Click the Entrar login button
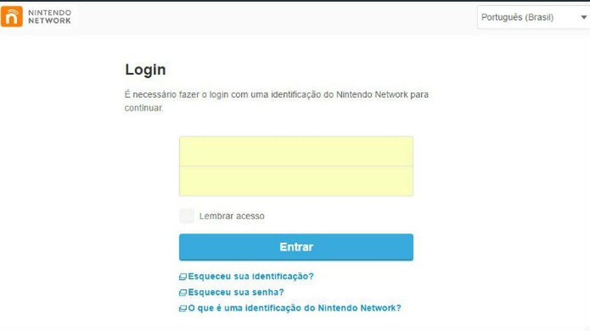This screenshot has height=331, width=590. coord(296,247)
